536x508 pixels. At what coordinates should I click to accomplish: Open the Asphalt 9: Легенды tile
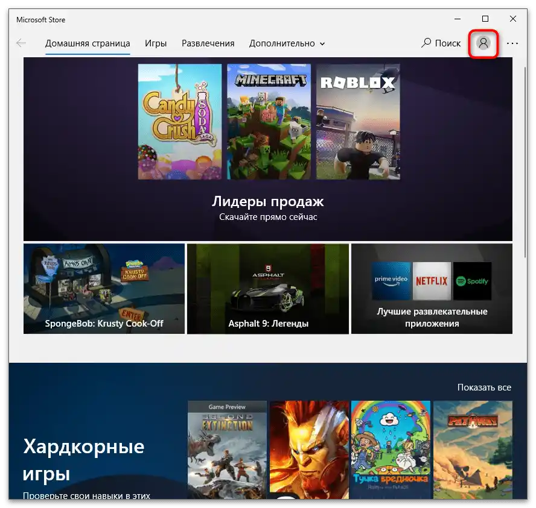[268, 289]
